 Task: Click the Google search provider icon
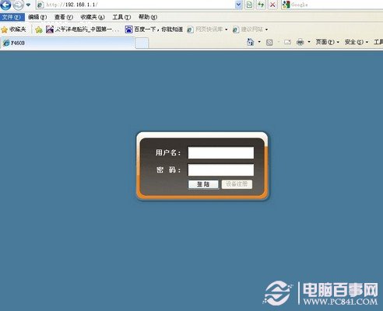(286, 5)
